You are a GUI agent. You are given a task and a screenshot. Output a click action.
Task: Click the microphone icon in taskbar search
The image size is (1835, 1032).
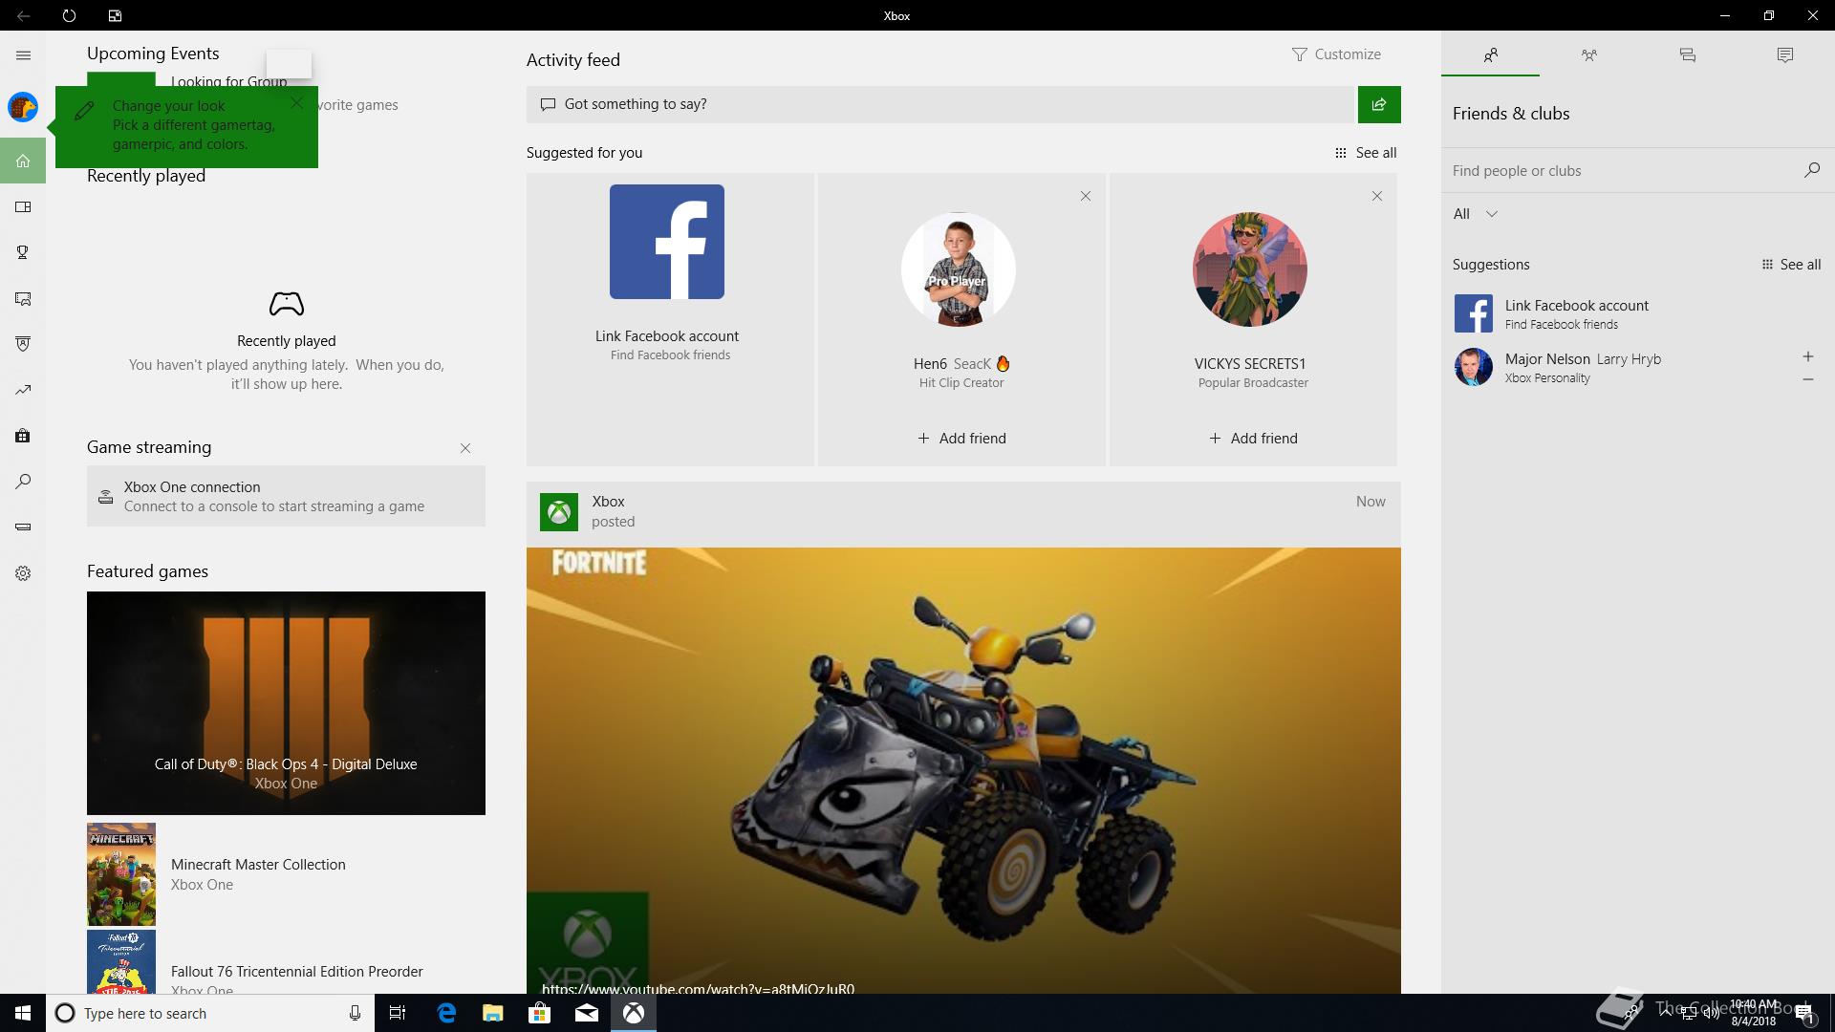click(x=355, y=1013)
